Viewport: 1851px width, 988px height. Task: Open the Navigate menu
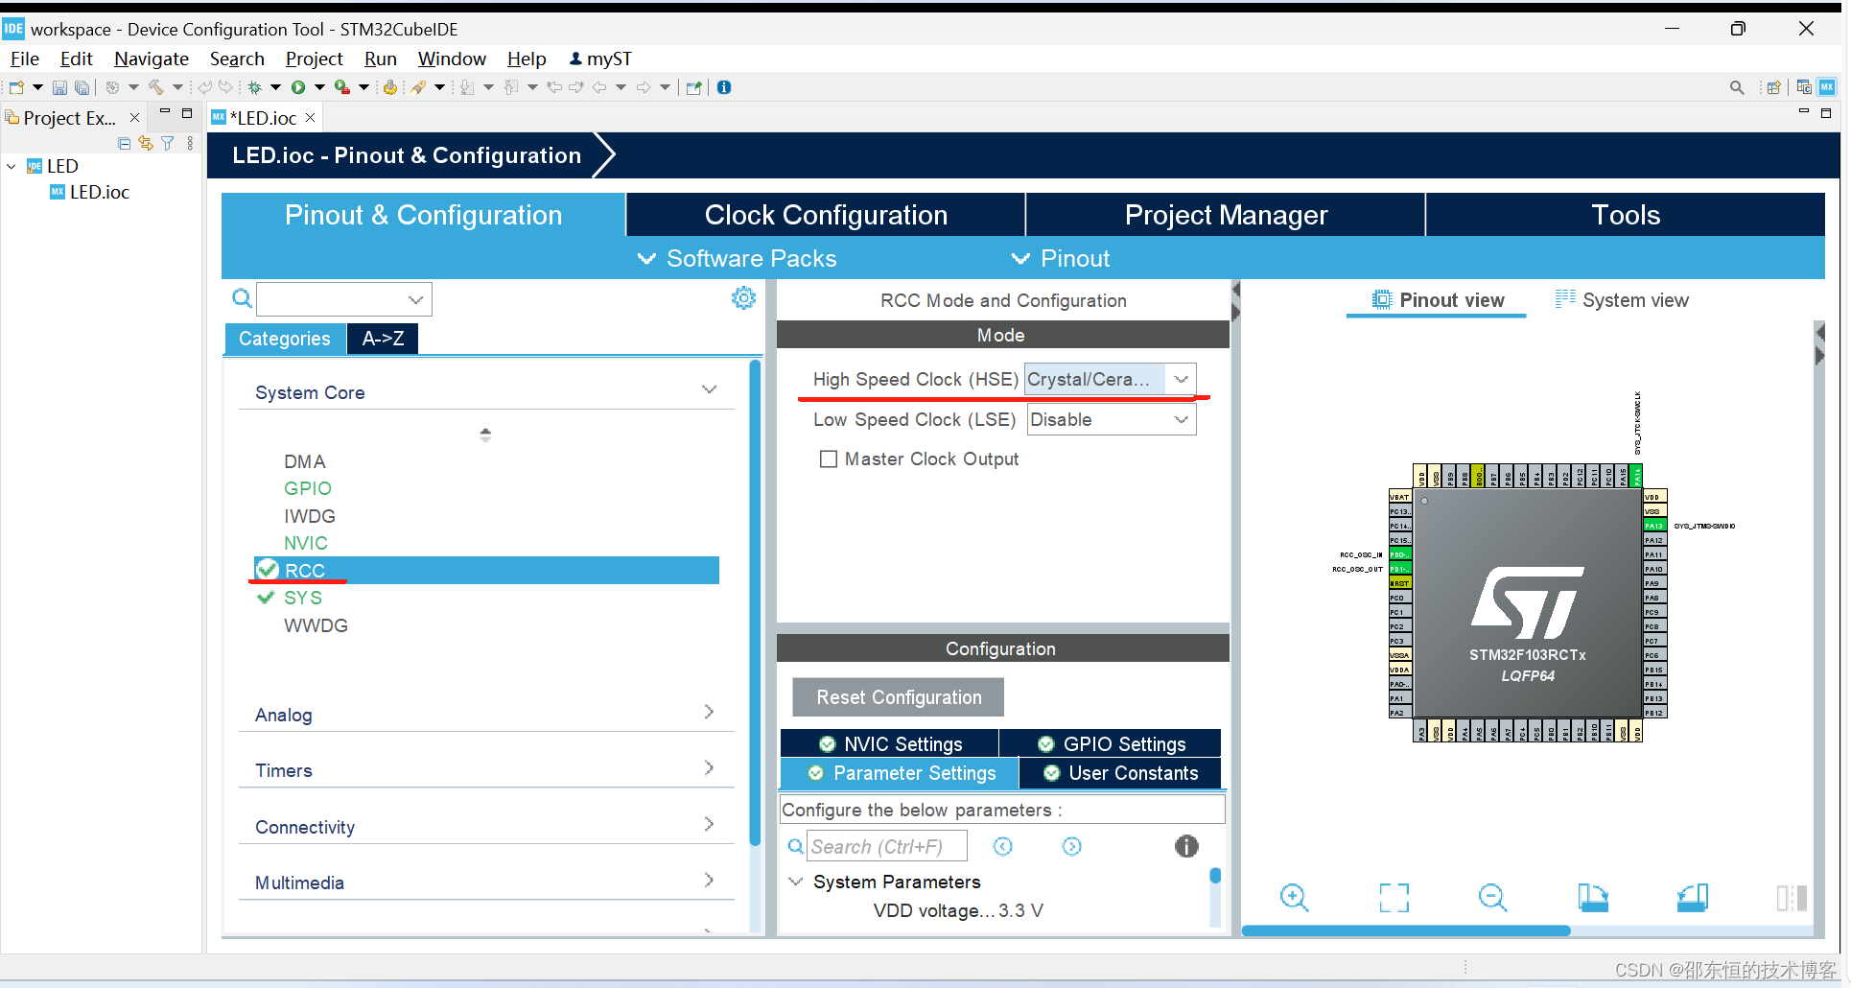[x=151, y=59]
